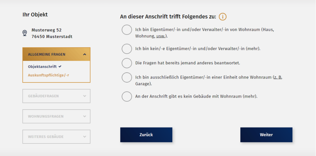This screenshot has height=156, width=316.
Task: Choose 'kein Gebäude mit Wohnraum' option
Action: [127, 96]
